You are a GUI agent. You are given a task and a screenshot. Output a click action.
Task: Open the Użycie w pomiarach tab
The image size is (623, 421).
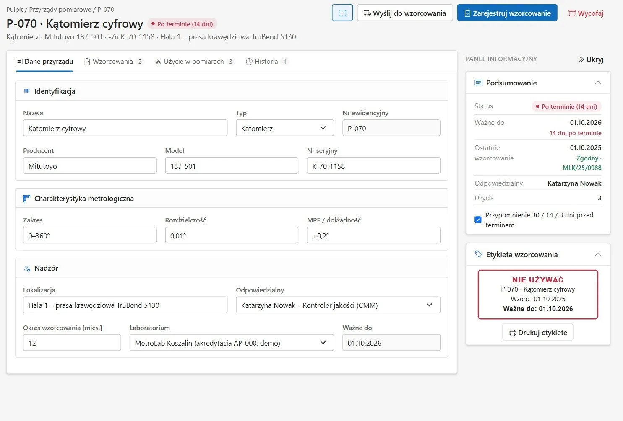tap(195, 62)
